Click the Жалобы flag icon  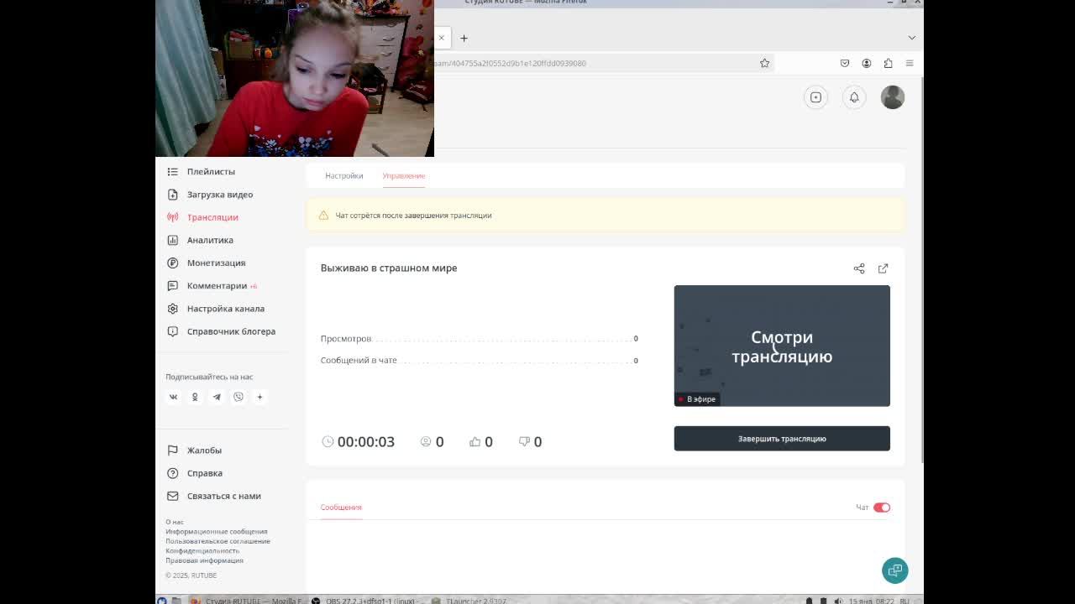(x=172, y=450)
